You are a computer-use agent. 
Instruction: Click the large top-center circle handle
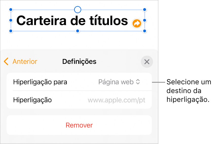(x=78, y=10)
